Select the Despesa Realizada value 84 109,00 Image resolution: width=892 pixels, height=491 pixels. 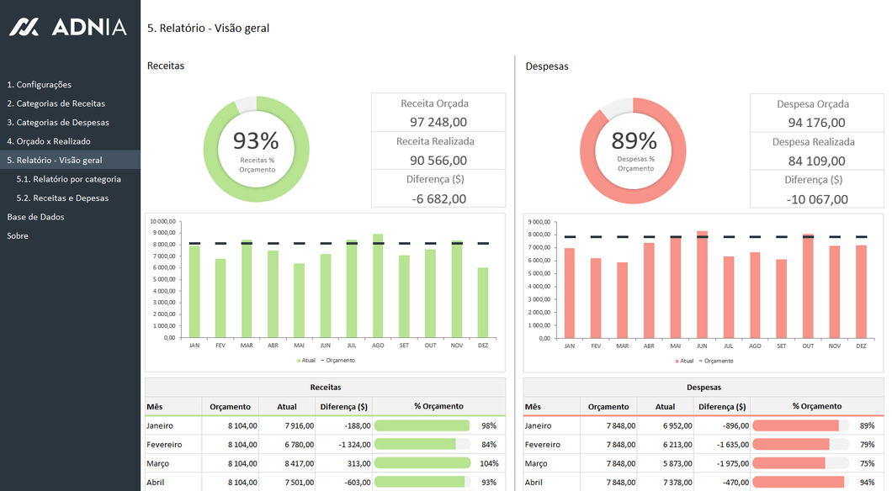815,161
